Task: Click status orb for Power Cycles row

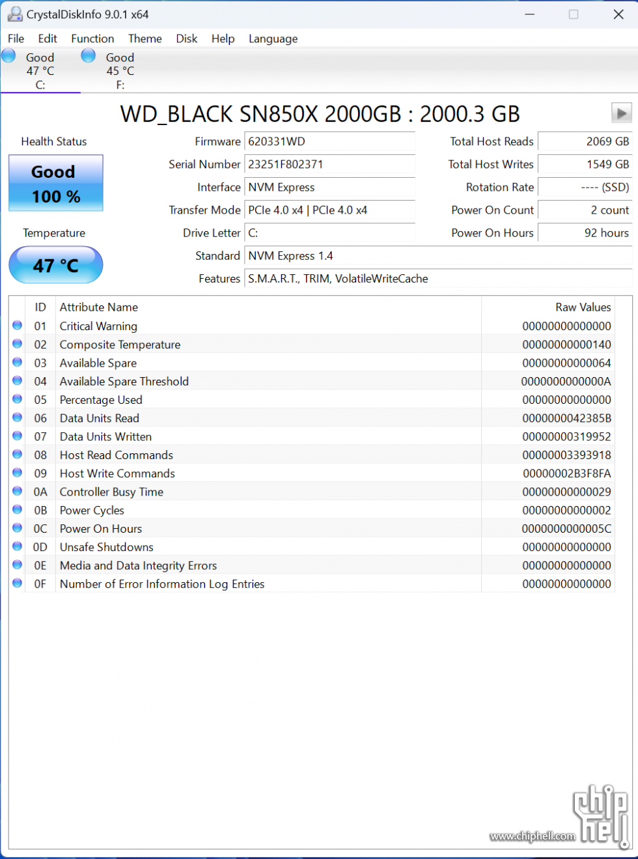Action: pos(18,509)
